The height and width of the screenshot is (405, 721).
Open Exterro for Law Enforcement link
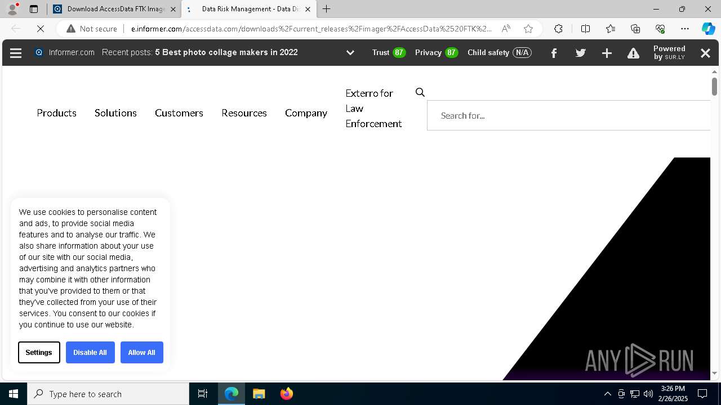373,108
